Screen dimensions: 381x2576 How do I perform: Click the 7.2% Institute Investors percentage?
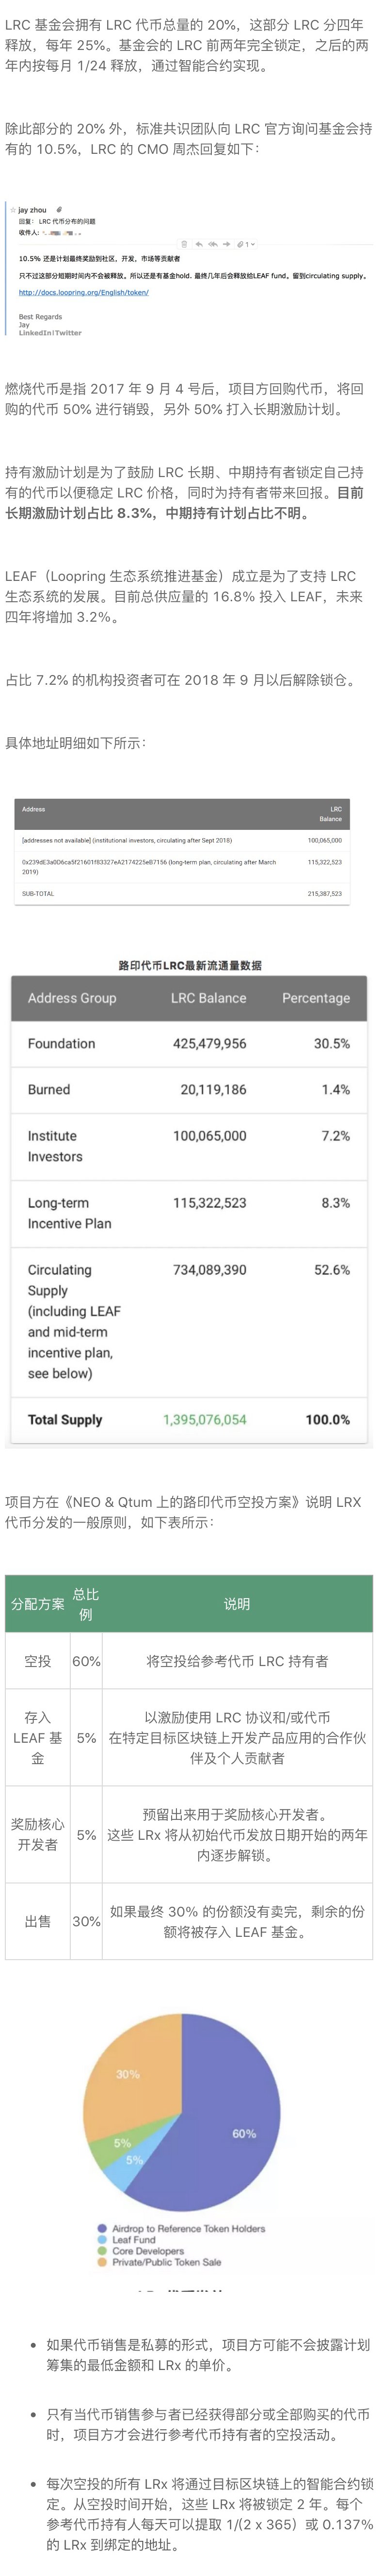coord(335,1136)
